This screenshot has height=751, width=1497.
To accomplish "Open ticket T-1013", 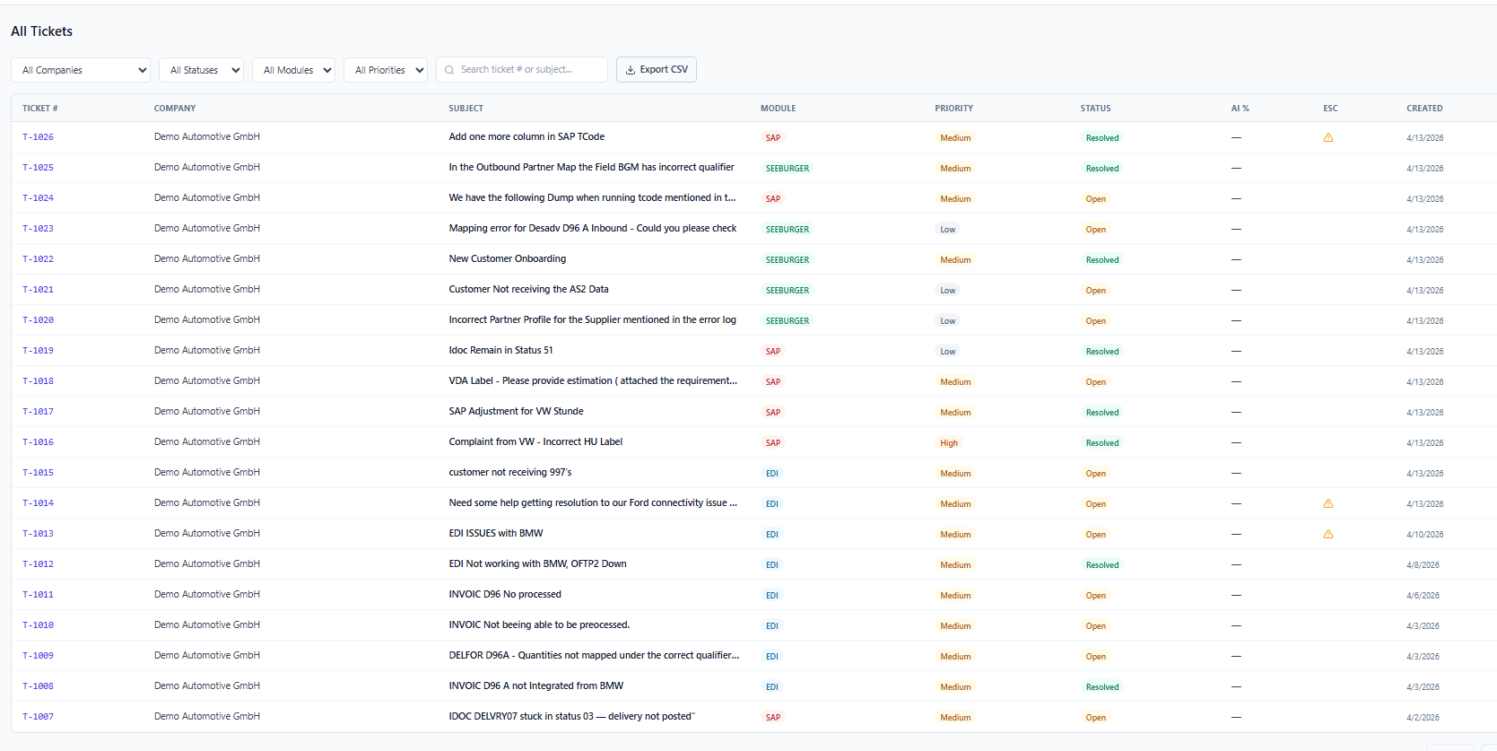I will 38,534.
